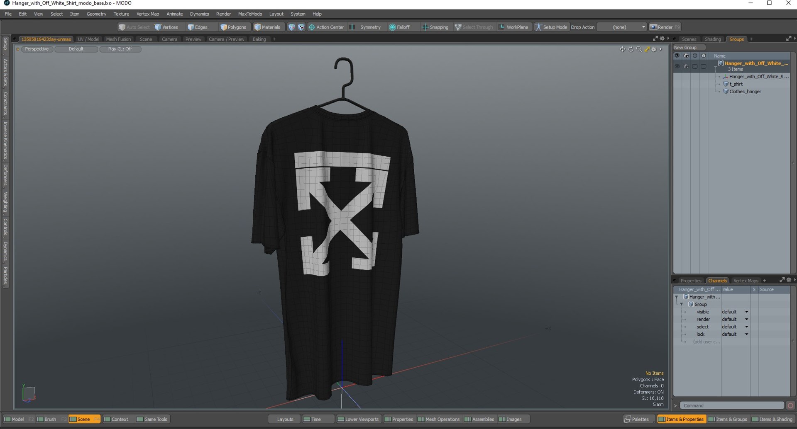The width and height of the screenshot is (797, 429).
Task: Select Materials selection mode
Action: pyautogui.click(x=267, y=27)
